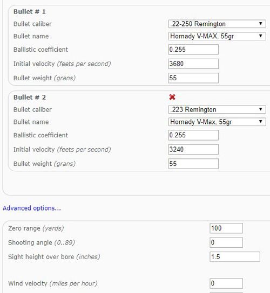
Task: Click dropdown arrow of .22-250 Remington
Action: tap(260, 24)
